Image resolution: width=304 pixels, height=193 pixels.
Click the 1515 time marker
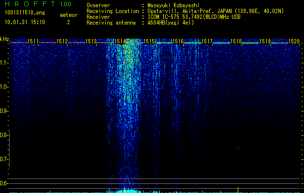click(x=149, y=41)
